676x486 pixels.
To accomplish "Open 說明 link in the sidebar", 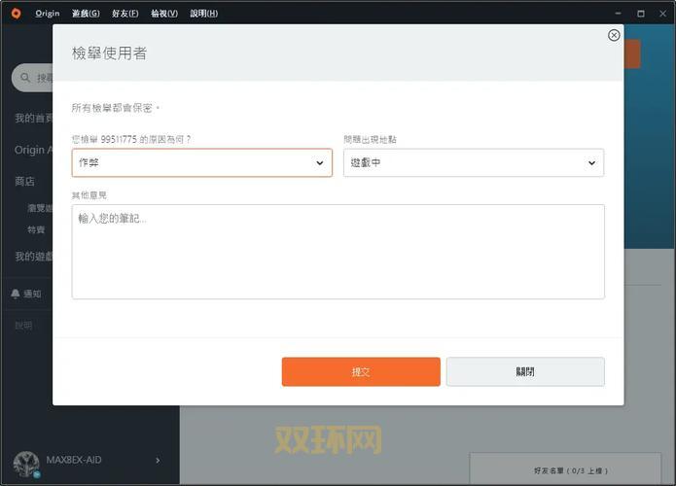I will (x=23, y=326).
